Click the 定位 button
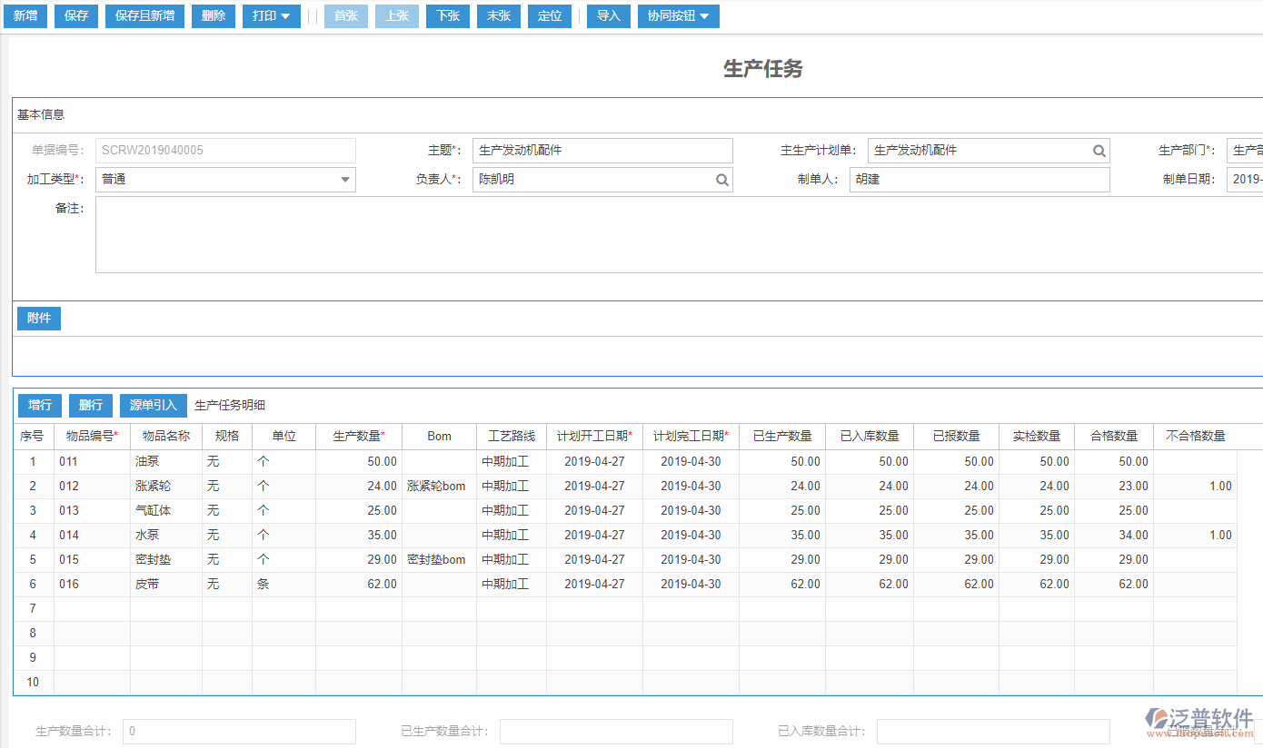Image resolution: width=1263 pixels, height=748 pixels. [550, 16]
